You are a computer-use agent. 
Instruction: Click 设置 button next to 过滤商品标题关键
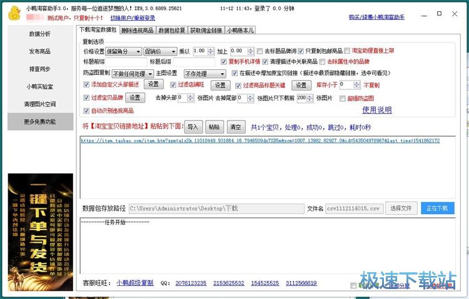pyautogui.click(x=301, y=85)
